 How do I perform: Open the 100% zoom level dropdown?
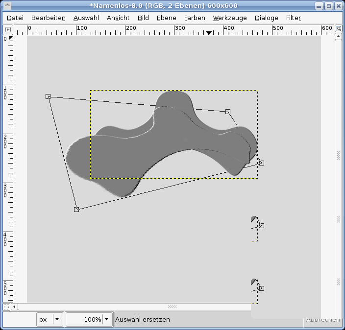pos(107,319)
